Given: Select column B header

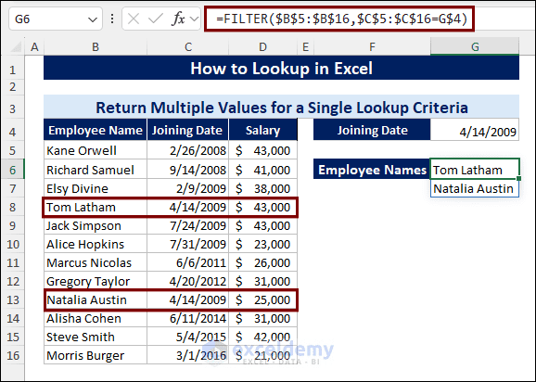Looking at the screenshot, I should 96,46.
